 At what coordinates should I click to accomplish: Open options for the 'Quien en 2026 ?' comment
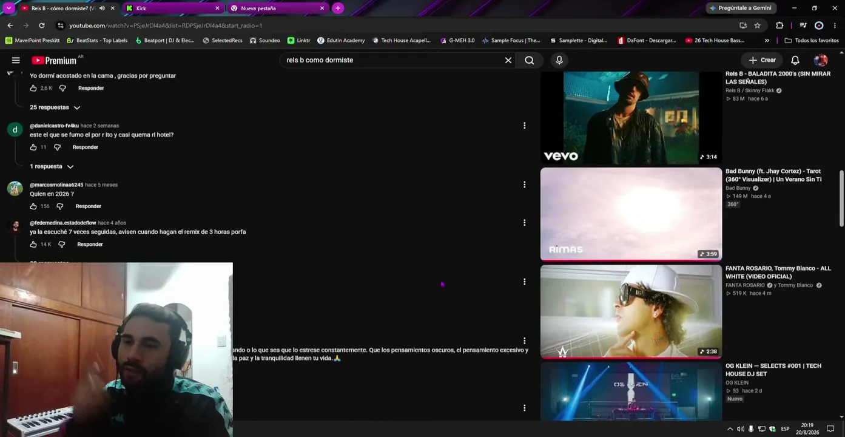pos(525,185)
